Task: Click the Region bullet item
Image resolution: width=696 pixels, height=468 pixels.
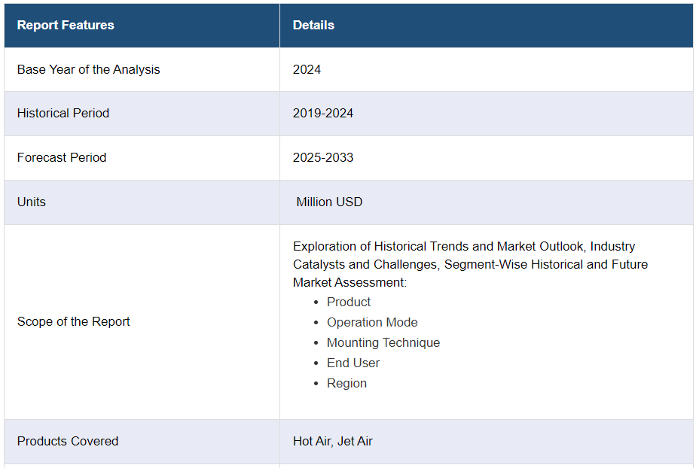Action: point(346,383)
